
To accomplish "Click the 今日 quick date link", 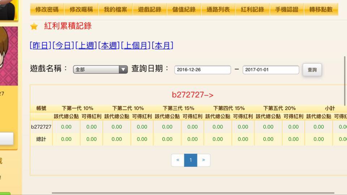I will [x=63, y=46].
